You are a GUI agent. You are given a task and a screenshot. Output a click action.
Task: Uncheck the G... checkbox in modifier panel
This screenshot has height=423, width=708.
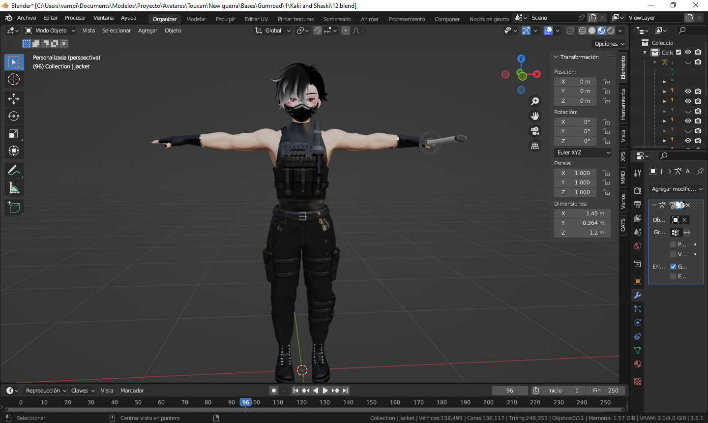pyautogui.click(x=673, y=267)
